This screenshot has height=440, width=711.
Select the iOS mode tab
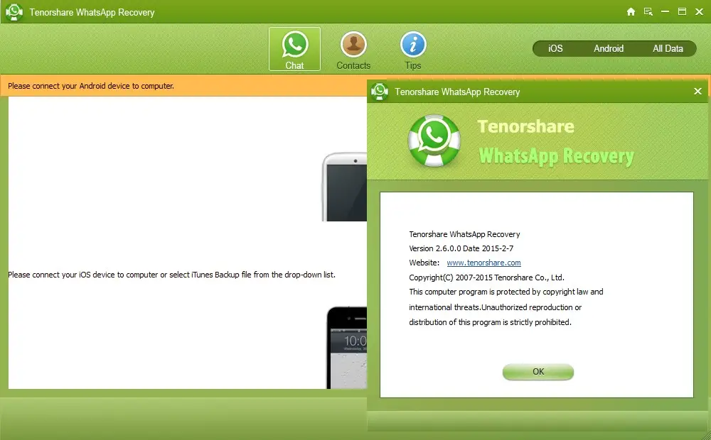click(x=555, y=48)
